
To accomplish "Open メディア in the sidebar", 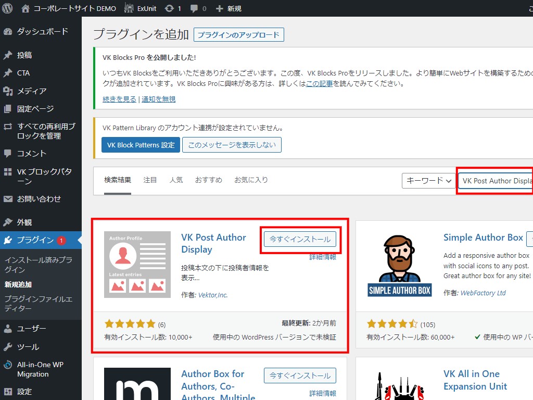I will click(31, 91).
